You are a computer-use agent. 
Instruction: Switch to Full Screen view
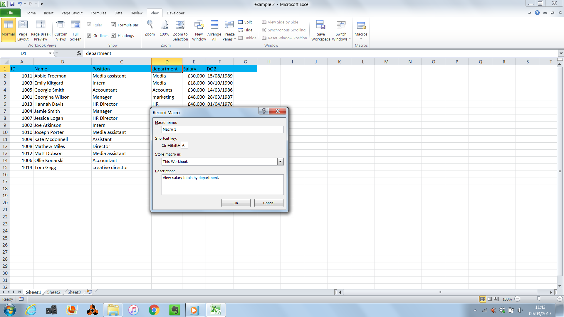(x=75, y=31)
